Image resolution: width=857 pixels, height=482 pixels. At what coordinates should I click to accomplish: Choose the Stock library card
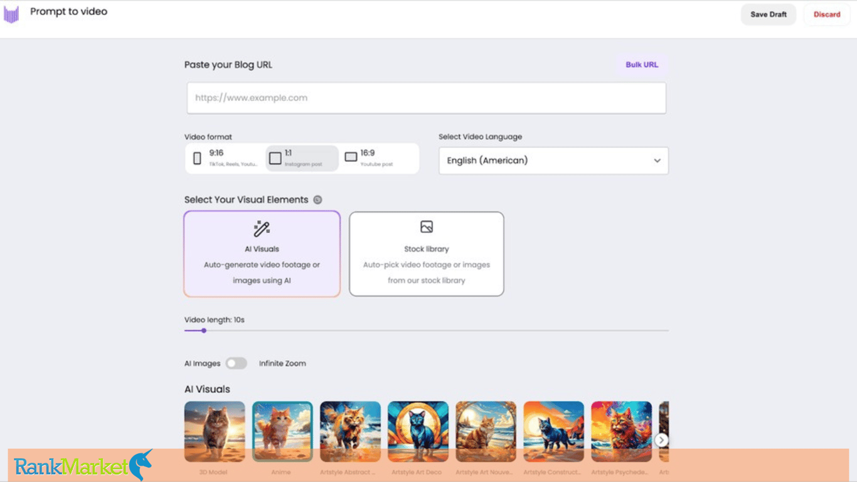pyautogui.click(x=427, y=254)
